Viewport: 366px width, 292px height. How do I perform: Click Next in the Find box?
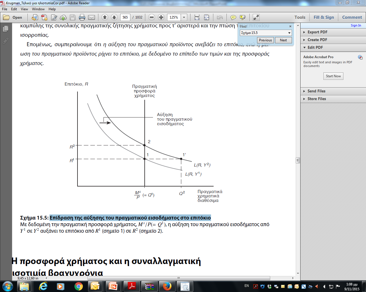[283, 40]
